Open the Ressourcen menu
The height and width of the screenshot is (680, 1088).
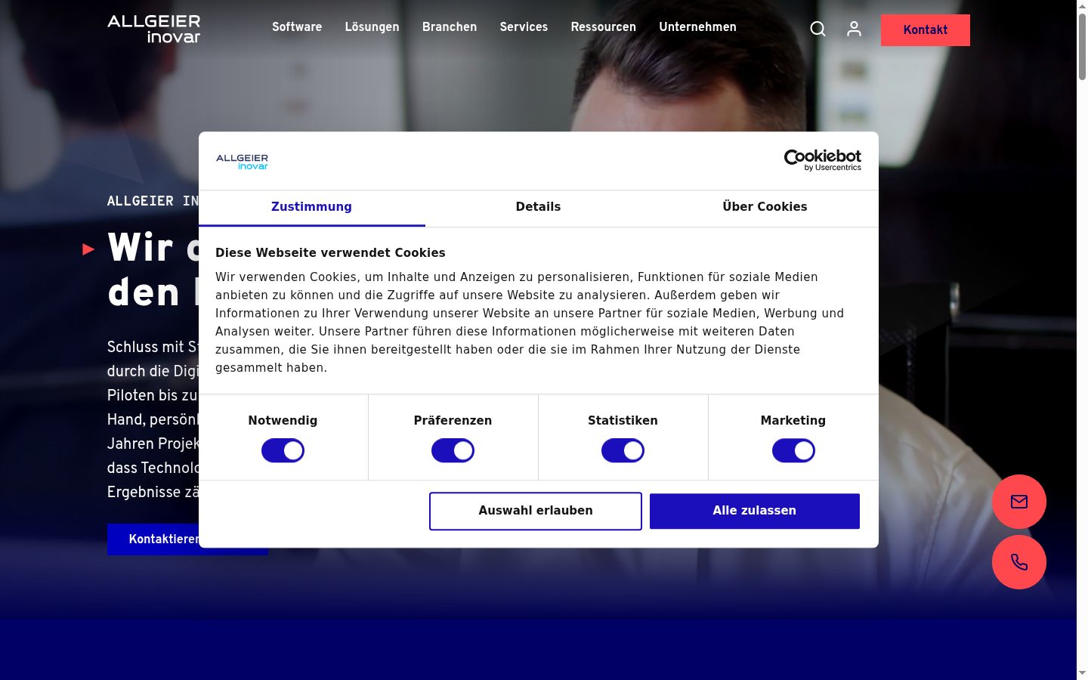tap(604, 27)
